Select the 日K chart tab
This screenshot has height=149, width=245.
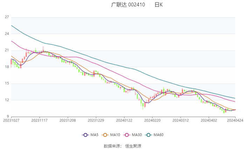[x=159, y=5]
